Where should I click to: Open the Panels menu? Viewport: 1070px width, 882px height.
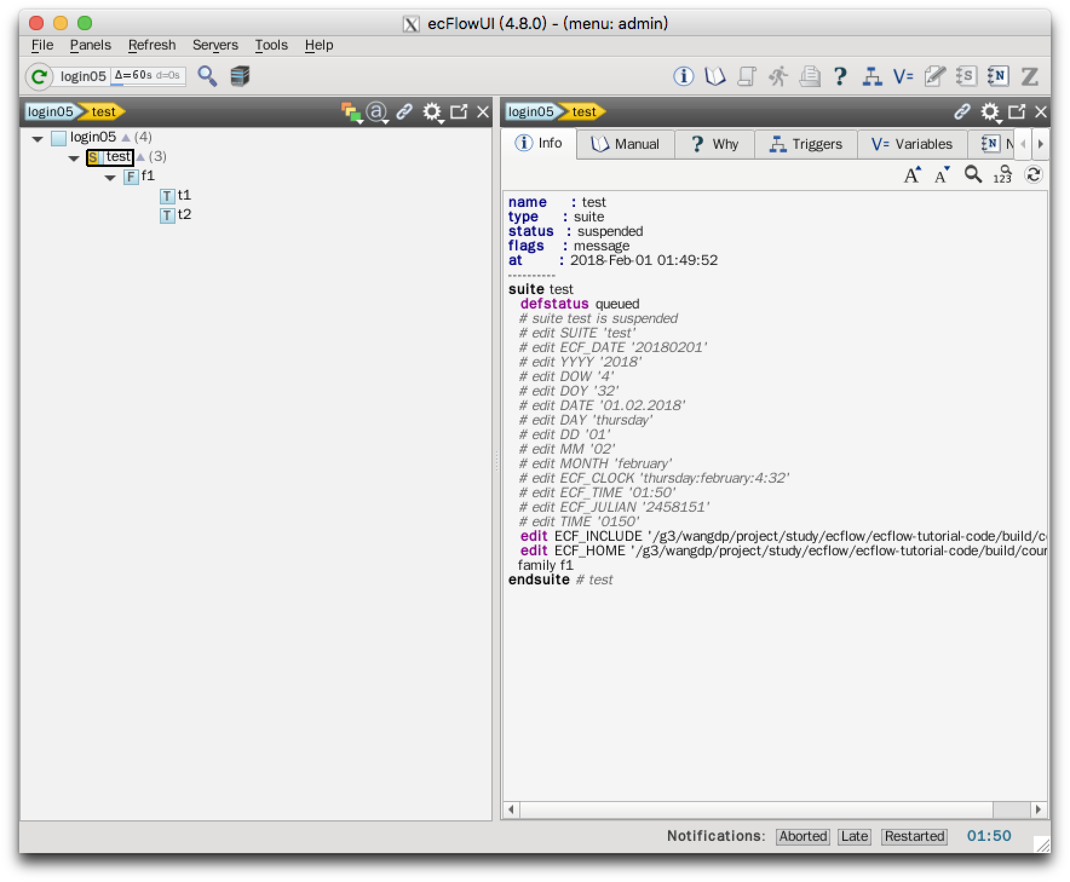91,45
